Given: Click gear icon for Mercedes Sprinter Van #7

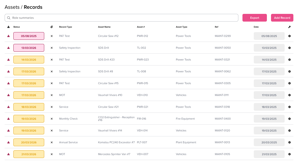Looking at the screenshot, I should (289, 154).
